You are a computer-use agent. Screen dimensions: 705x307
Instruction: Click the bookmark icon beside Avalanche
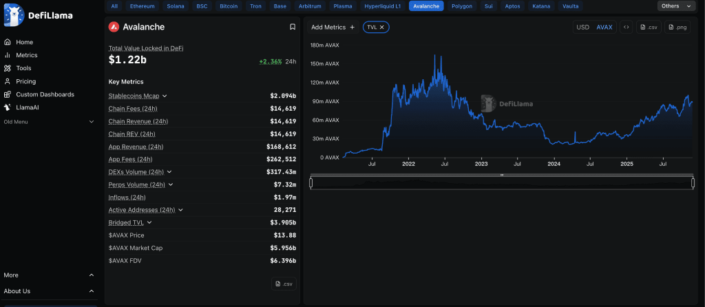(x=293, y=27)
